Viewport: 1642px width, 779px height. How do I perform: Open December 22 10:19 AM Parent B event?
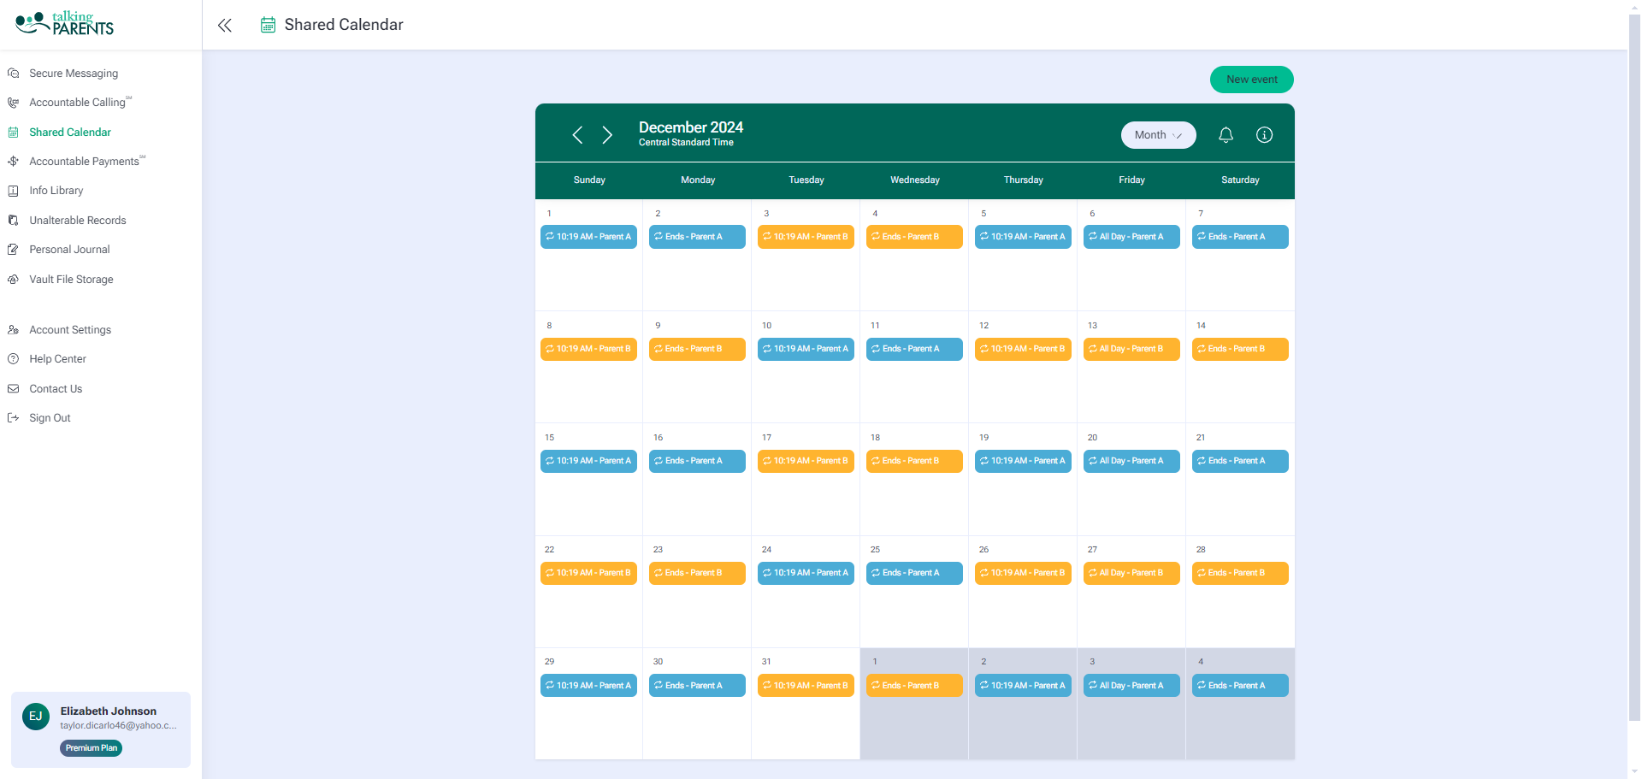[x=588, y=573]
